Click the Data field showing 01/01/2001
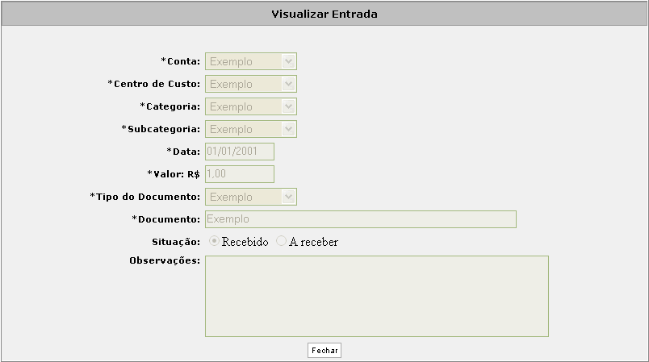Screen dimensions: 649x362 pyautogui.click(x=240, y=152)
